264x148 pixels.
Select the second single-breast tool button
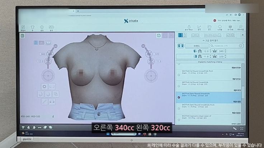point(48,94)
